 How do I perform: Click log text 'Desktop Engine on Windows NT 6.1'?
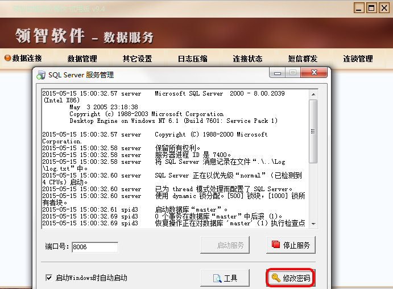point(124,121)
